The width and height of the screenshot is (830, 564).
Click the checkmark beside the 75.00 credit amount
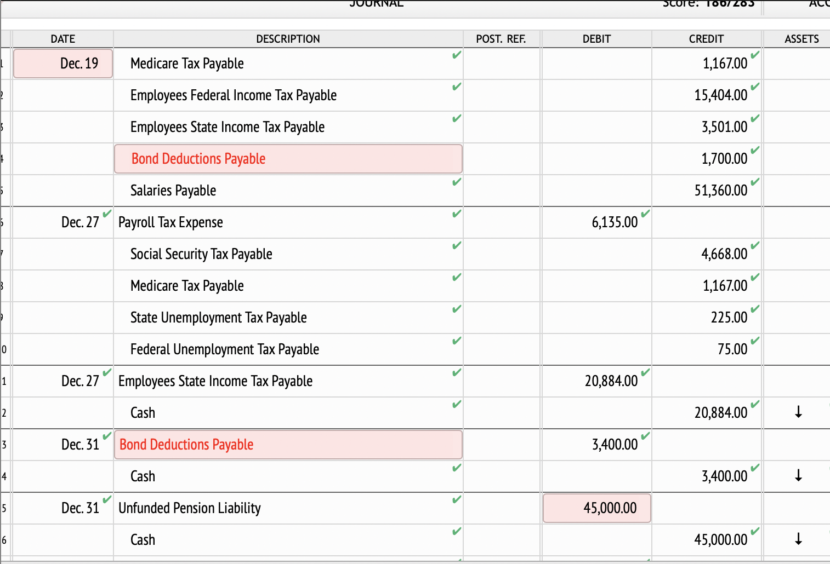point(755,341)
